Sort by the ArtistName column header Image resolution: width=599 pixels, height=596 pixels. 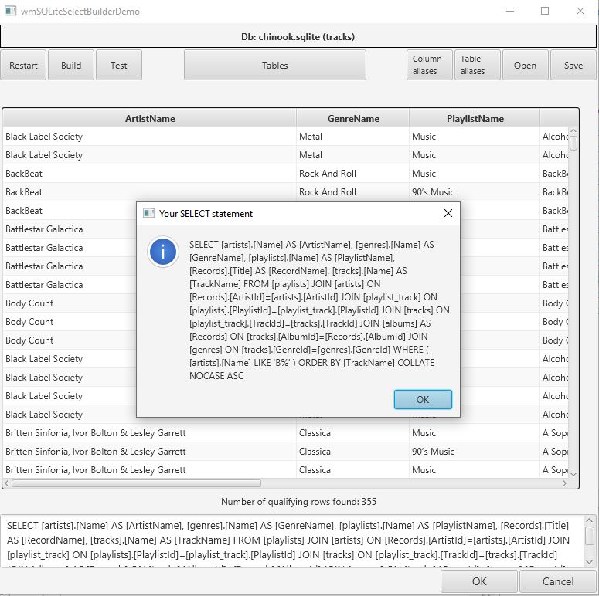click(x=150, y=119)
